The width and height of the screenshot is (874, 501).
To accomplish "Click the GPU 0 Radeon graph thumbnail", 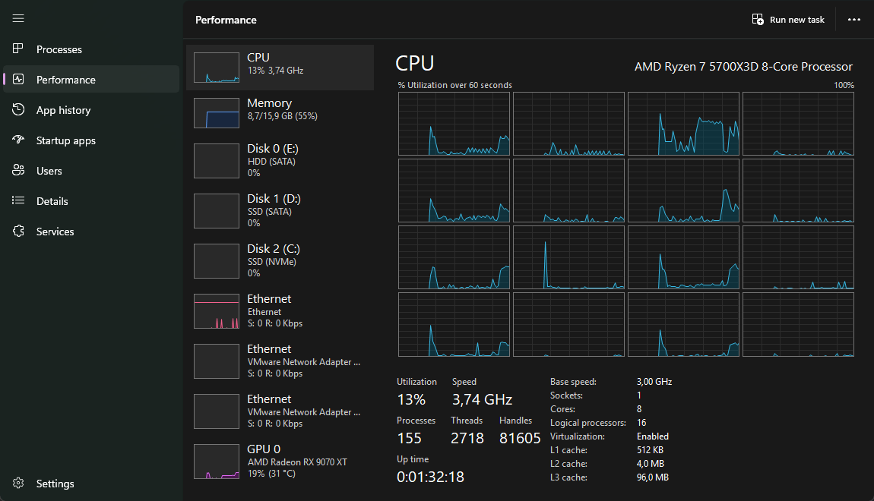I will pyautogui.click(x=217, y=462).
